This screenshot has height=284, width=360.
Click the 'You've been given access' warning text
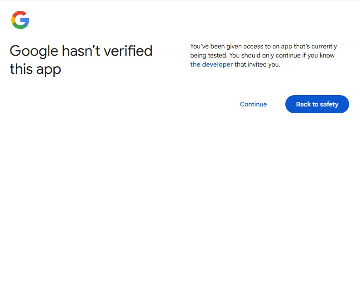(264, 55)
